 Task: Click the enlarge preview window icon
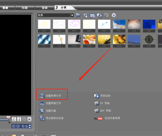click(29, 119)
